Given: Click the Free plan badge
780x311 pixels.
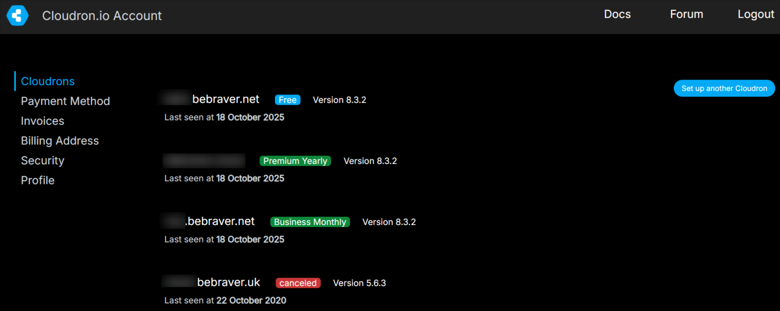Looking at the screenshot, I should click(287, 100).
